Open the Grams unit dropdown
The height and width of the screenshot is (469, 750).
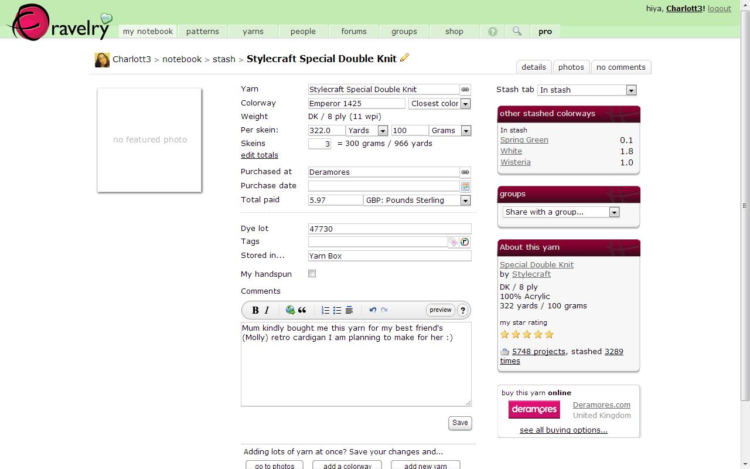[450, 131]
